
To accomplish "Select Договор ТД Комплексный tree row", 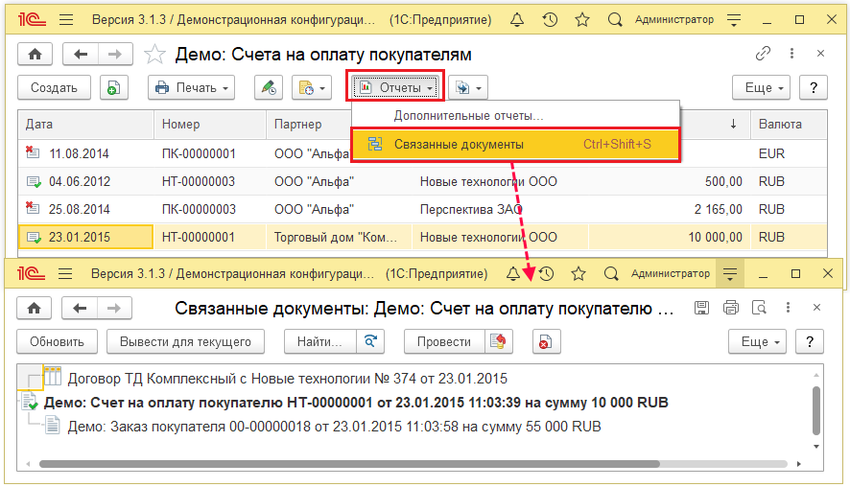I will point(287,378).
